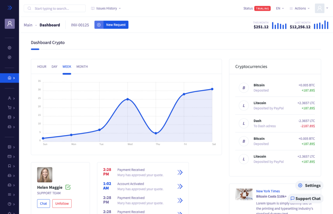The width and height of the screenshot is (333, 214).
Task: Toggle the green checkmark beside Helen Maggie
Action: click(x=68, y=187)
